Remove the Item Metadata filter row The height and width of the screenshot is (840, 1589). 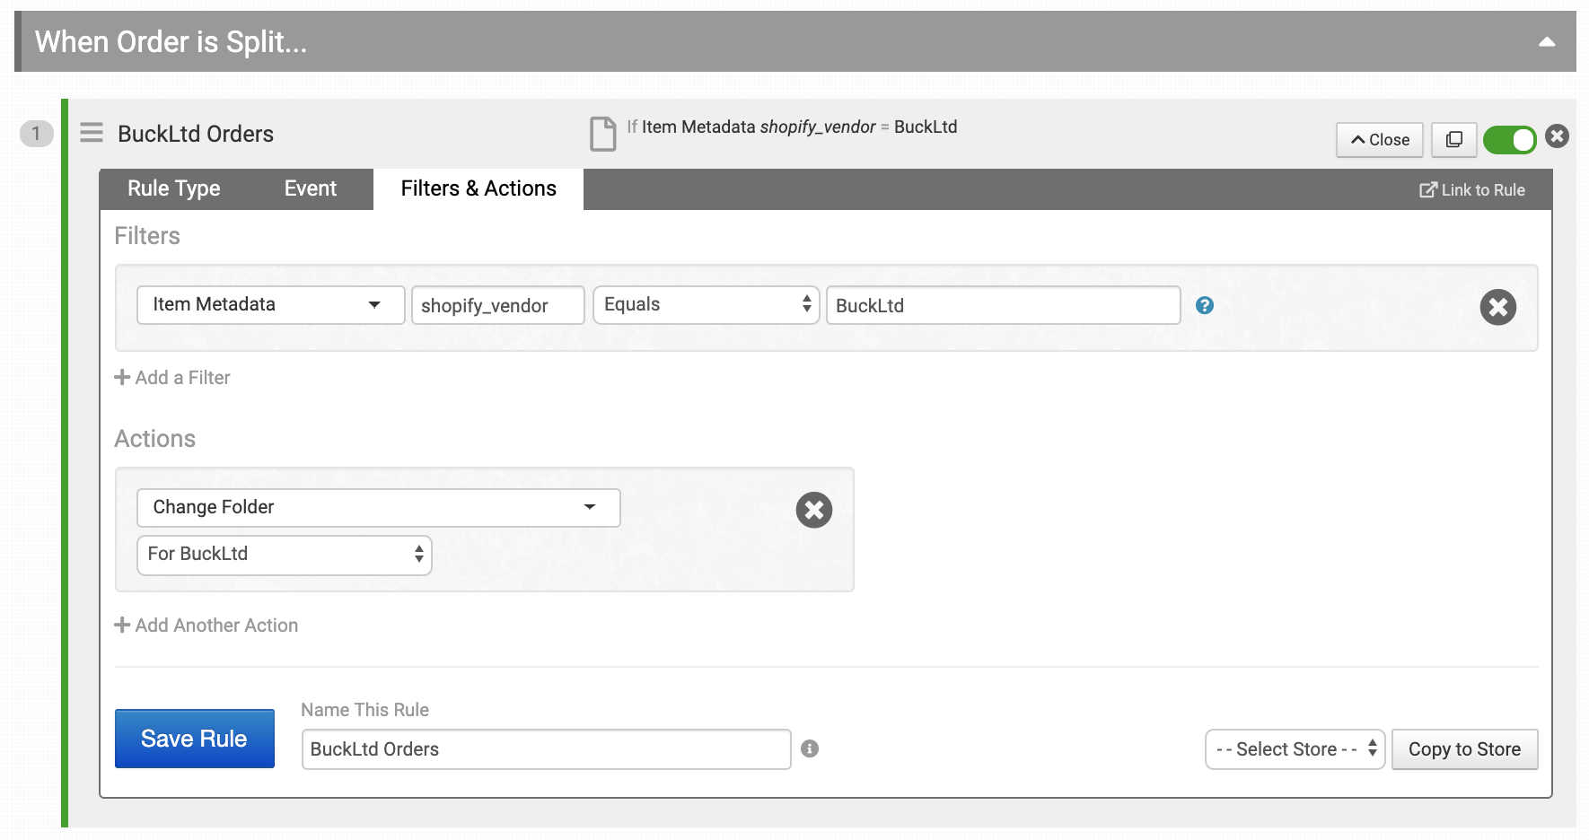(x=1498, y=307)
